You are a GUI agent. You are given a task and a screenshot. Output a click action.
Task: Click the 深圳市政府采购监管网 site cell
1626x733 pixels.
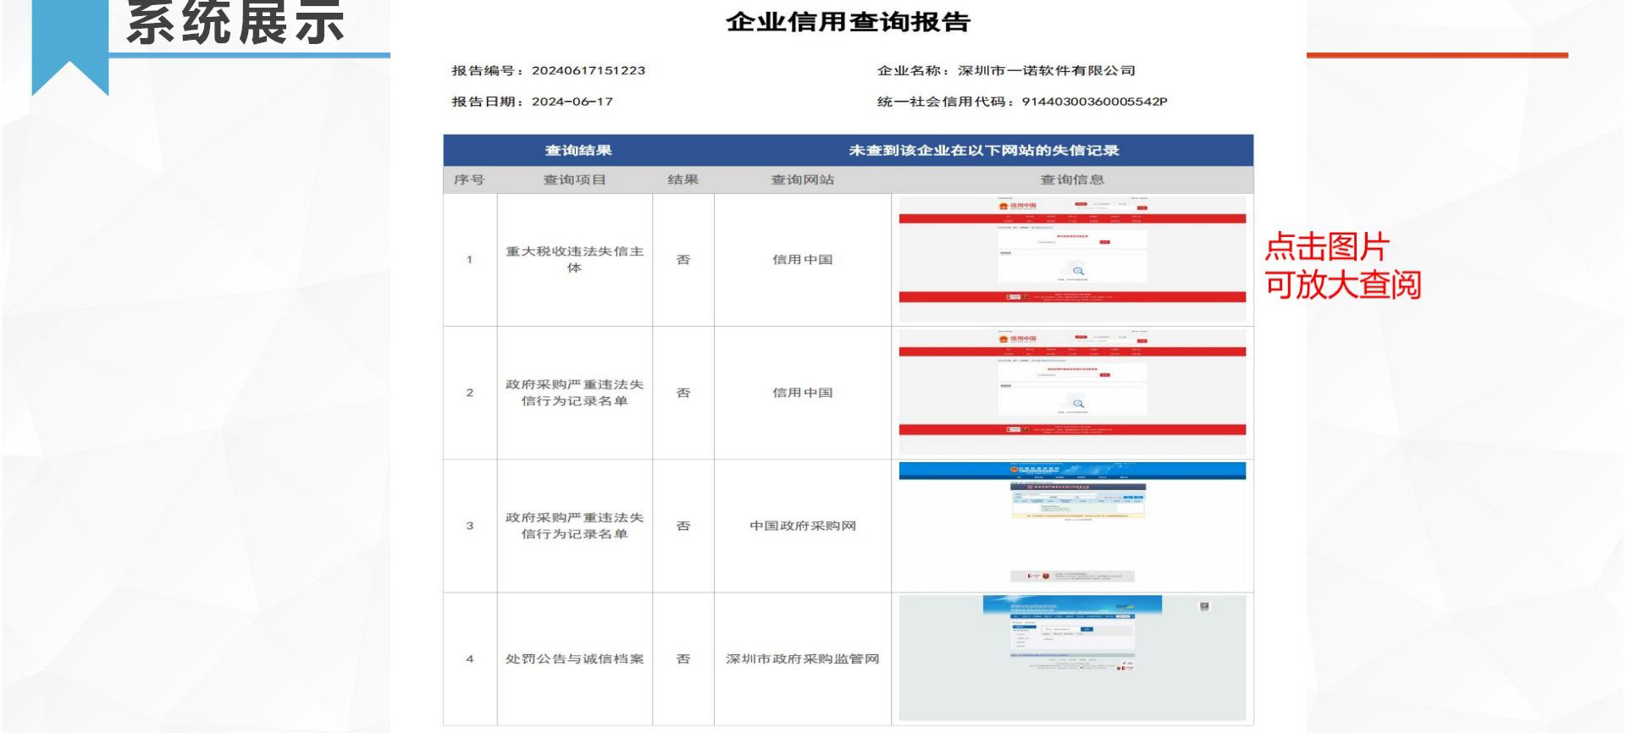pos(803,659)
